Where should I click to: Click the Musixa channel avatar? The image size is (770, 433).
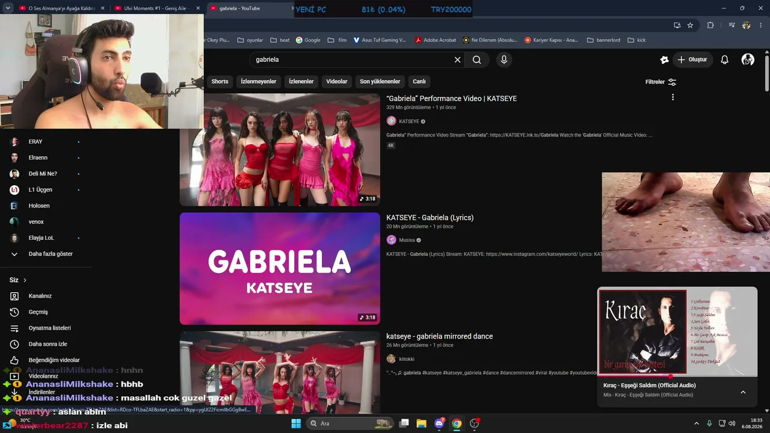[391, 240]
